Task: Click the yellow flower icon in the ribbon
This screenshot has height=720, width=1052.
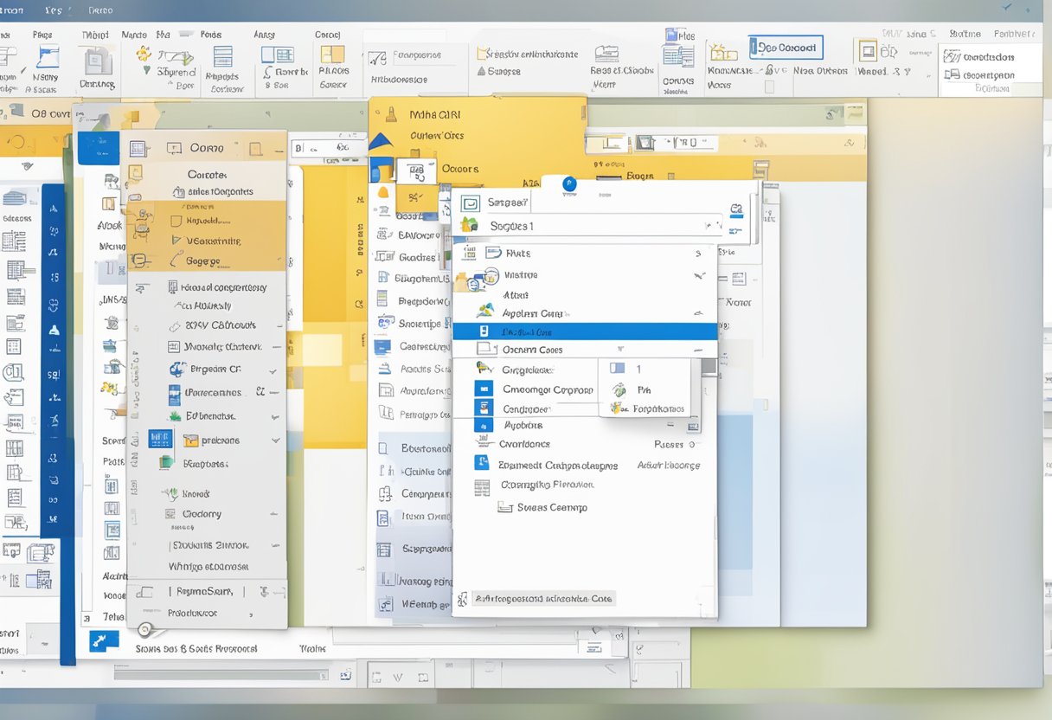Action: pyautogui.click(x=144, y=54)
